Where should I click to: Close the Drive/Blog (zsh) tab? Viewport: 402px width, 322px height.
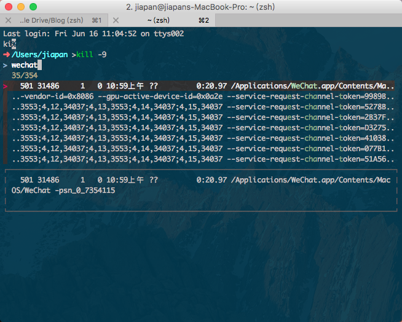(x=8, y=20)
